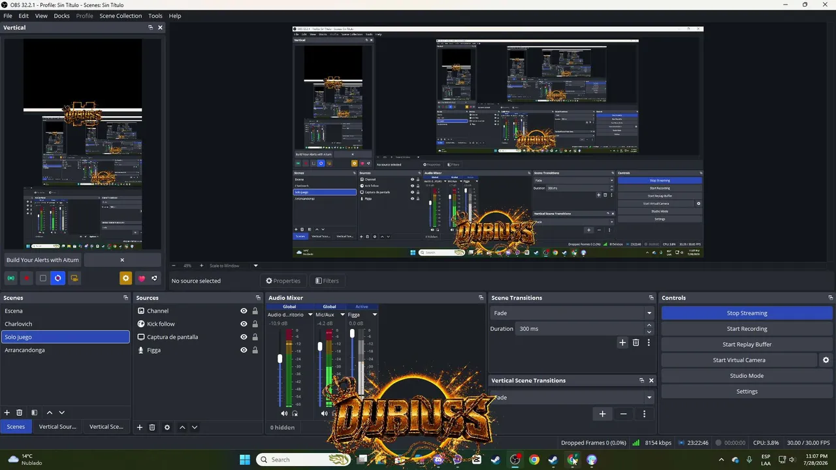Move source up in Sources toolbar
836x470 pixels.
pos(182,427)
